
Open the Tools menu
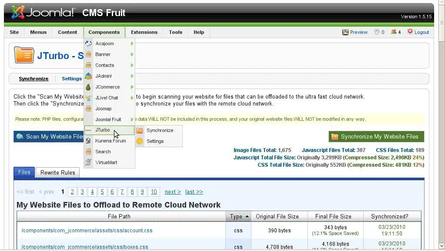point(176,32)
